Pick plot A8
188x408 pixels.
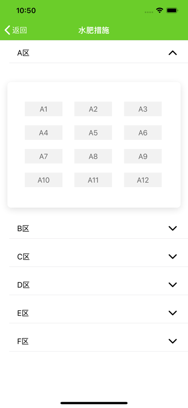point(93,156)
